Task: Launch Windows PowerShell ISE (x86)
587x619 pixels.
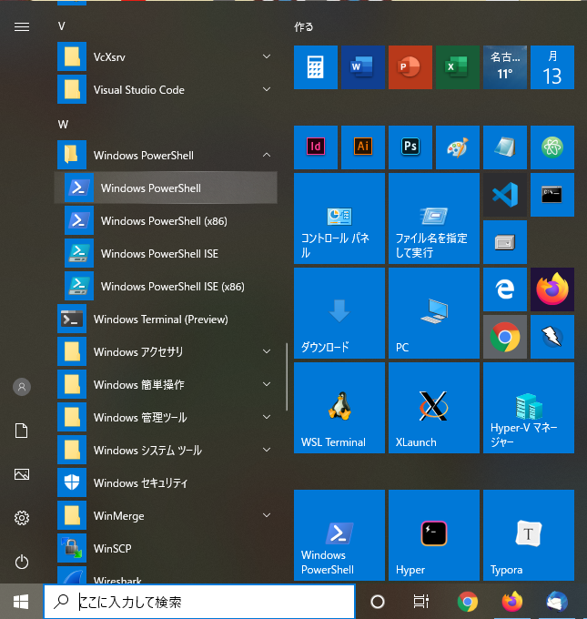Action: tap(166, 286)
